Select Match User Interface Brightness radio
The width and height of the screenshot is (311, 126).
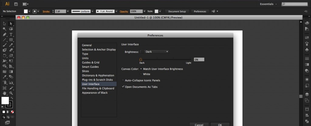(x=141, y=69)
